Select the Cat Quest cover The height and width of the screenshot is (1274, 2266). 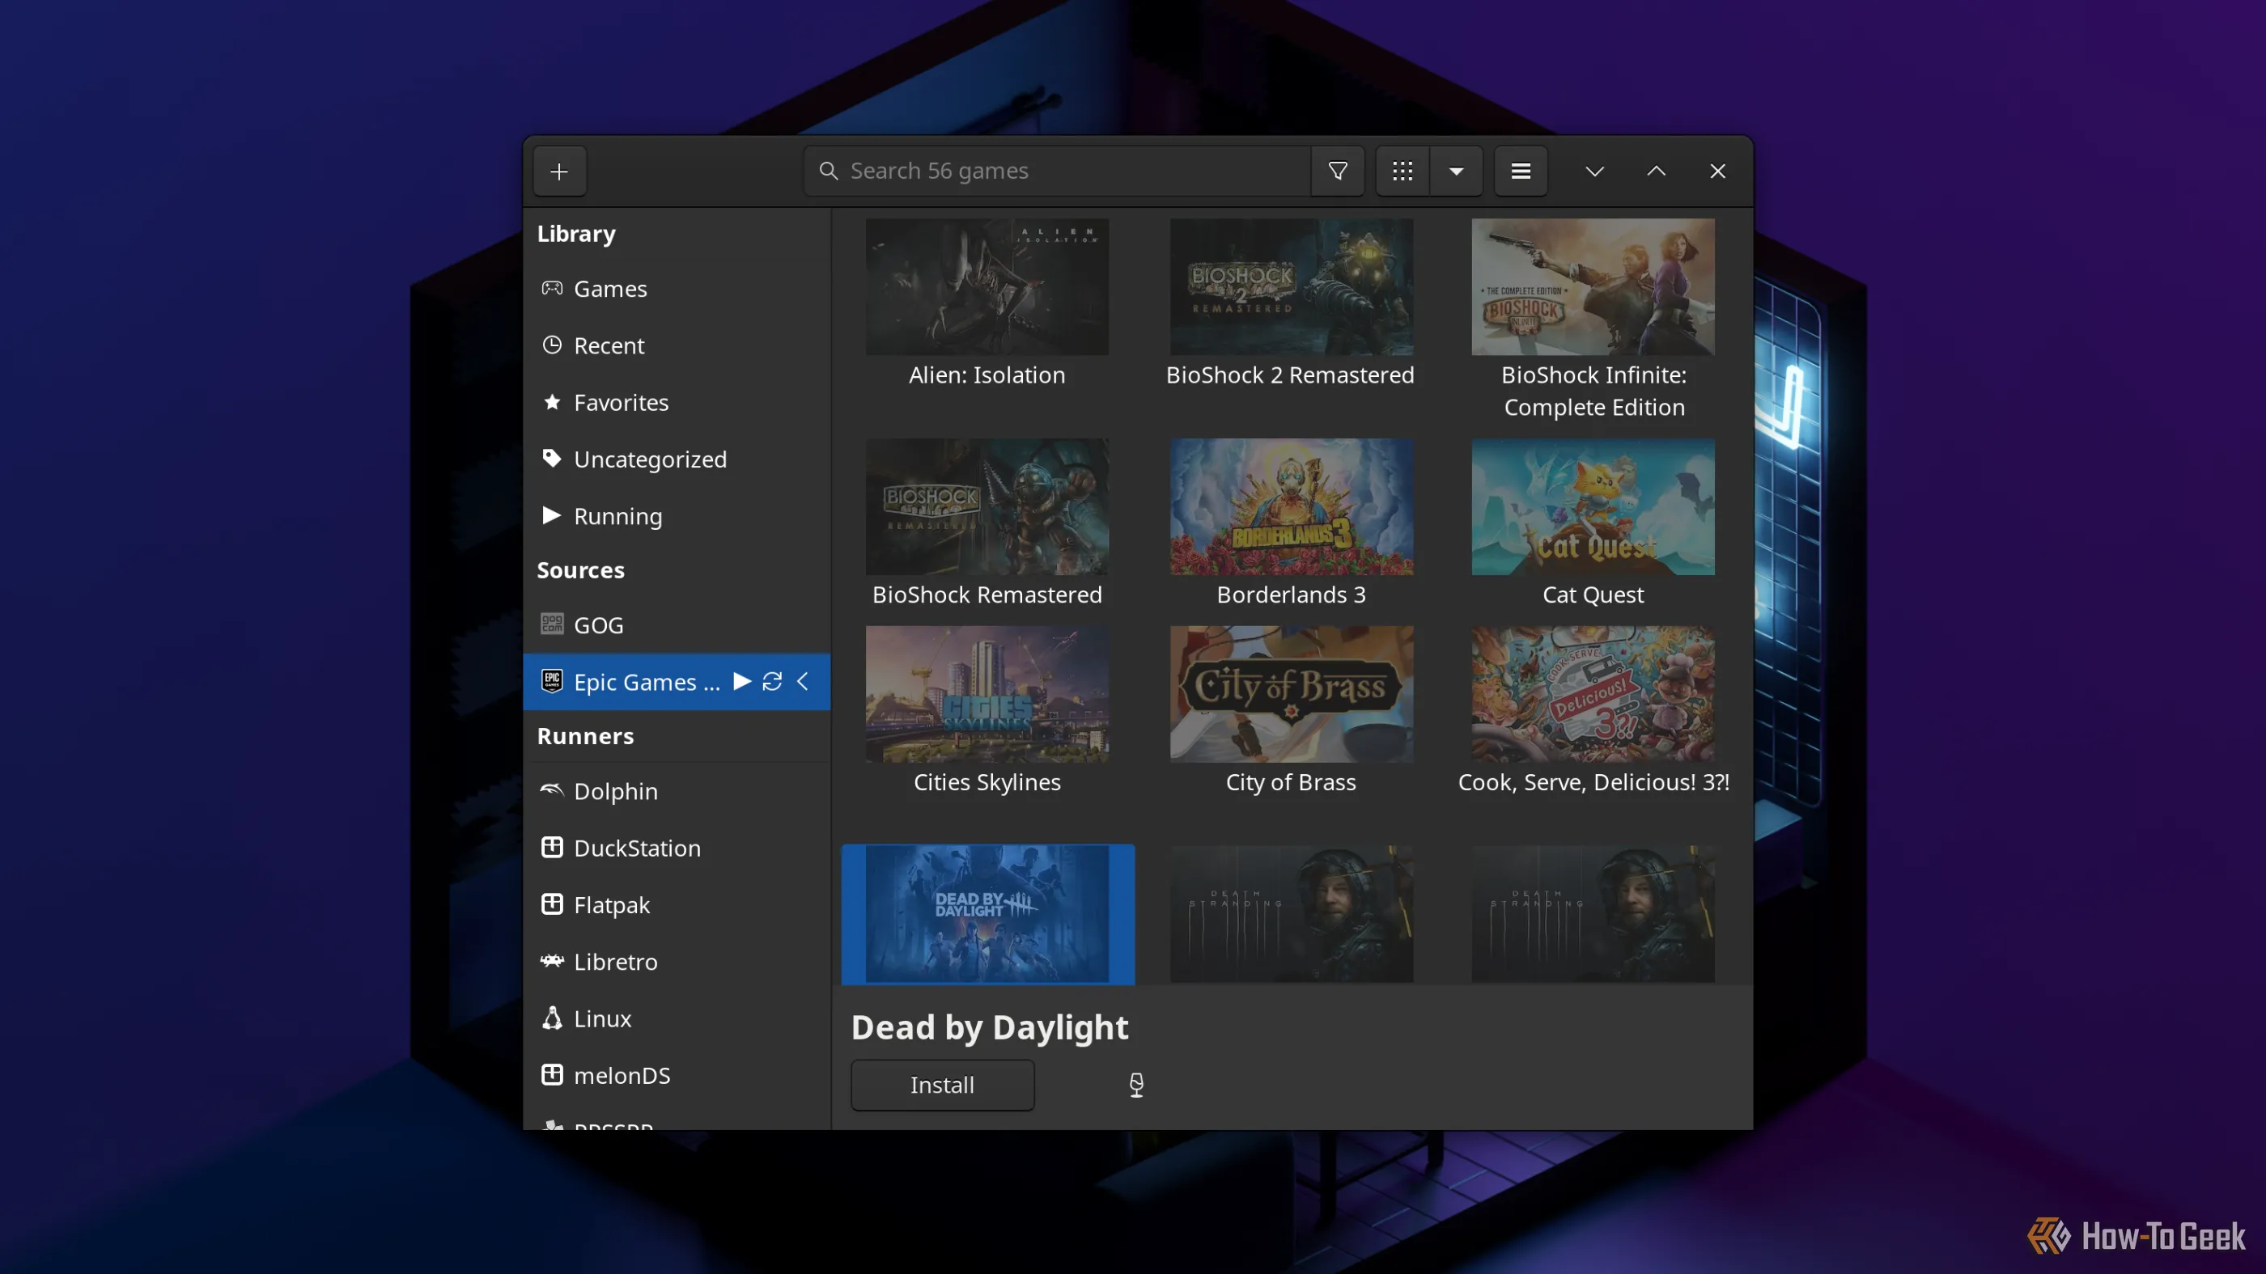[1593, 507]
